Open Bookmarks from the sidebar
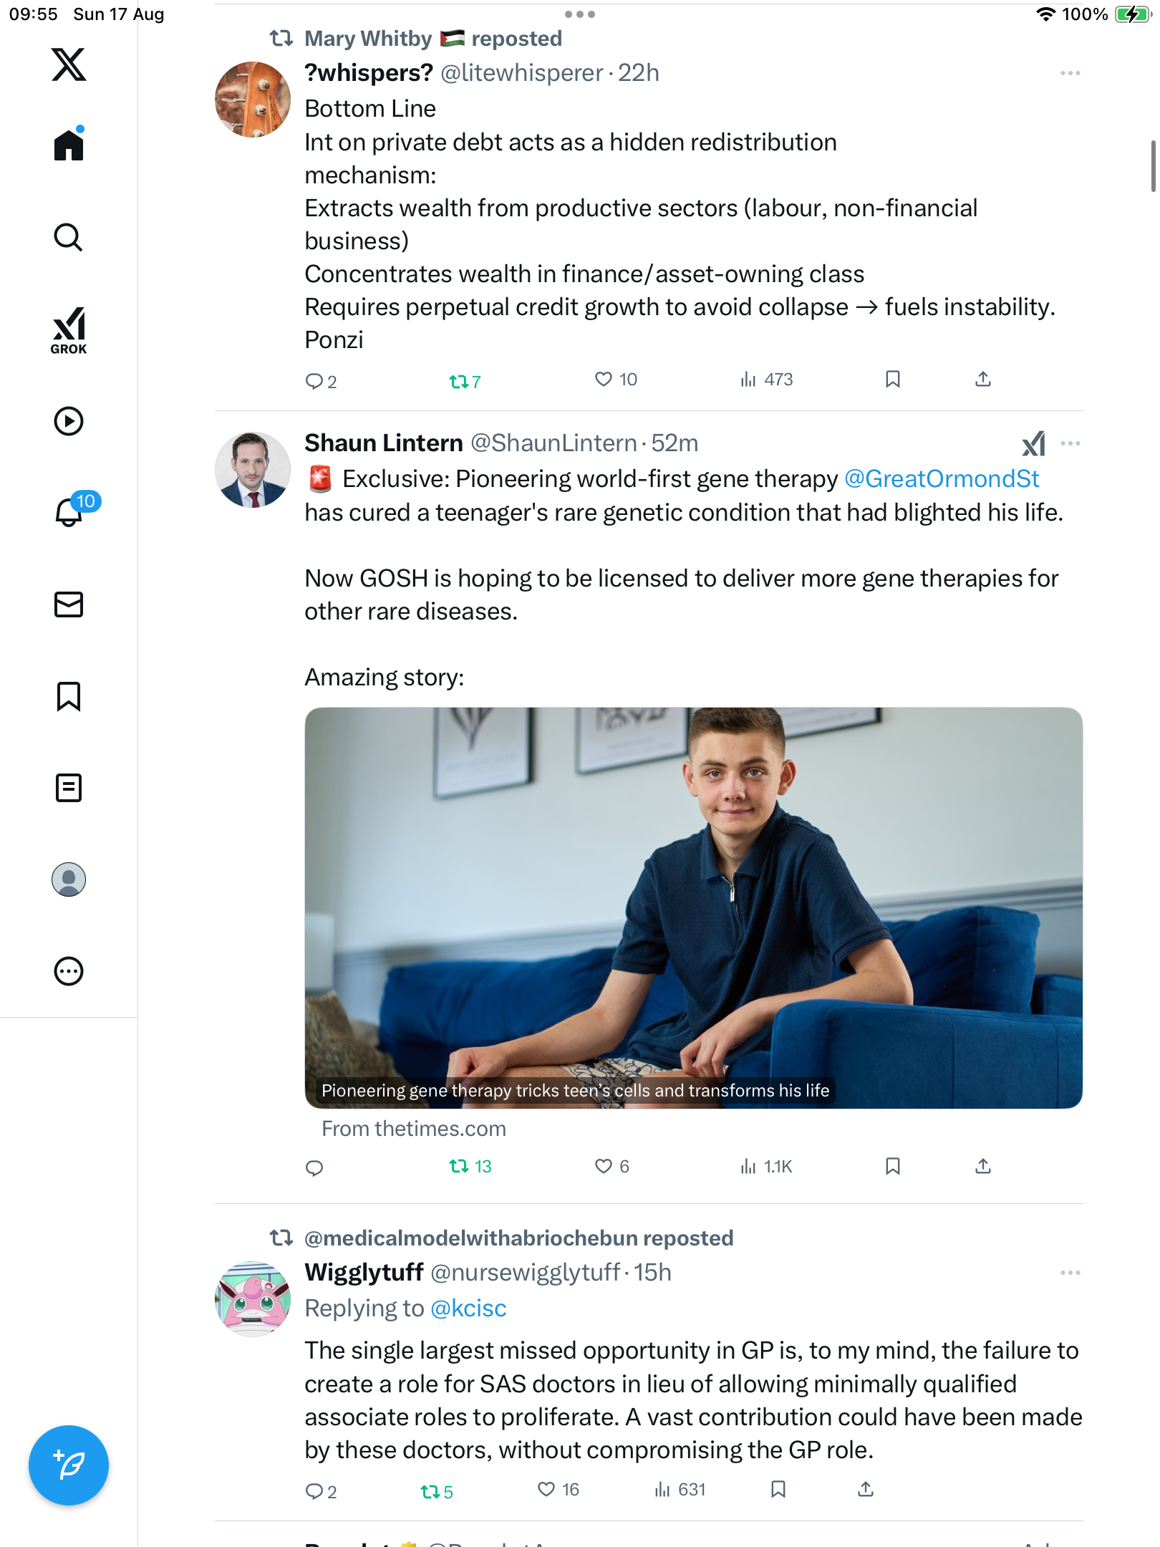This screenshot has width=1160, height=1547. pyautogui.click(x=69, y=696)
